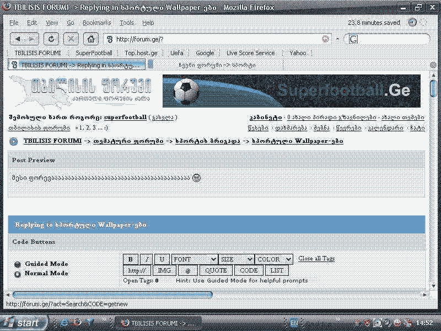Go back with the Back arrow button

tap(18, 39)
